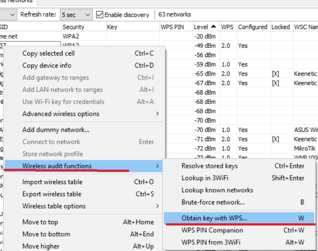This screenshot has height=251, width=318.
Task: Select Brute-force network option
Action: (x=213, y=202)
